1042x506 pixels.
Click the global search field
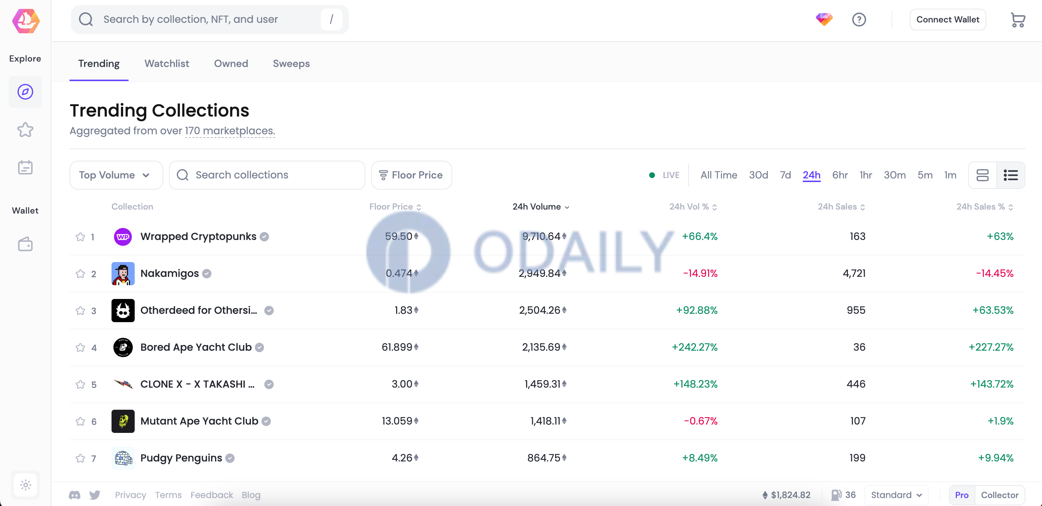coord(210,20)
